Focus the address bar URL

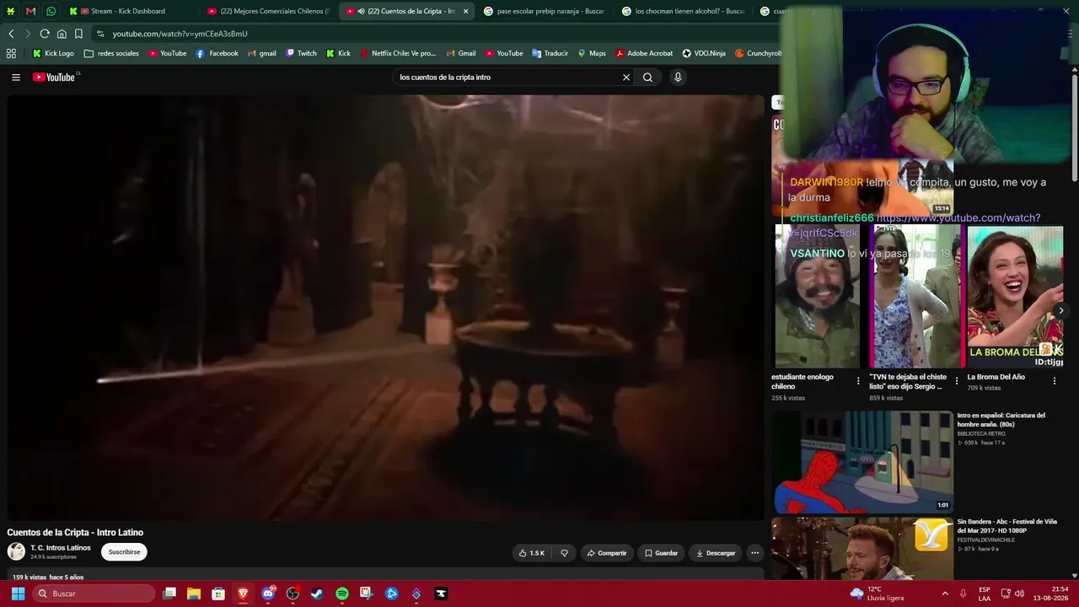pos(180,34)
